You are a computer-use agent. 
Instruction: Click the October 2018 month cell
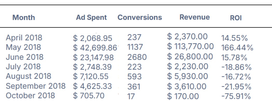(30, 96)
